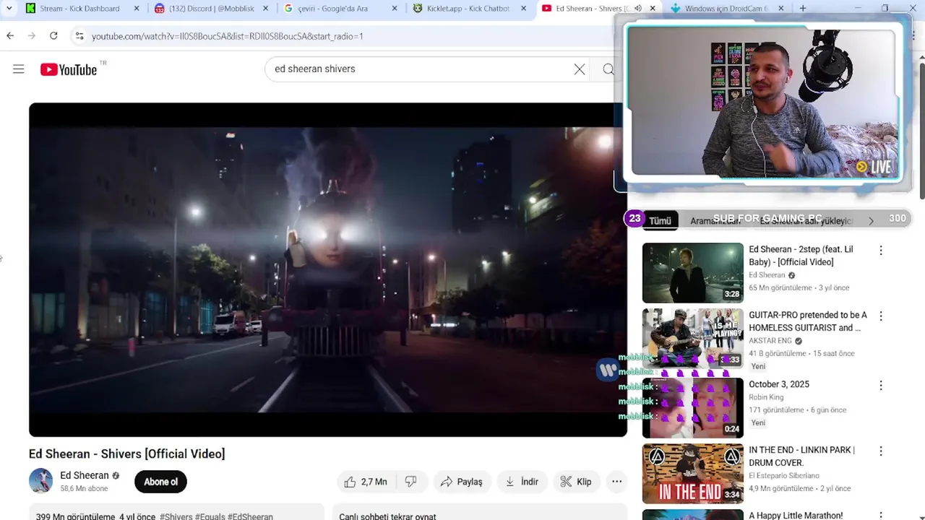Open the tab search dropdown arrow
This screenshot has width=925, height=520.
[9, 9]
